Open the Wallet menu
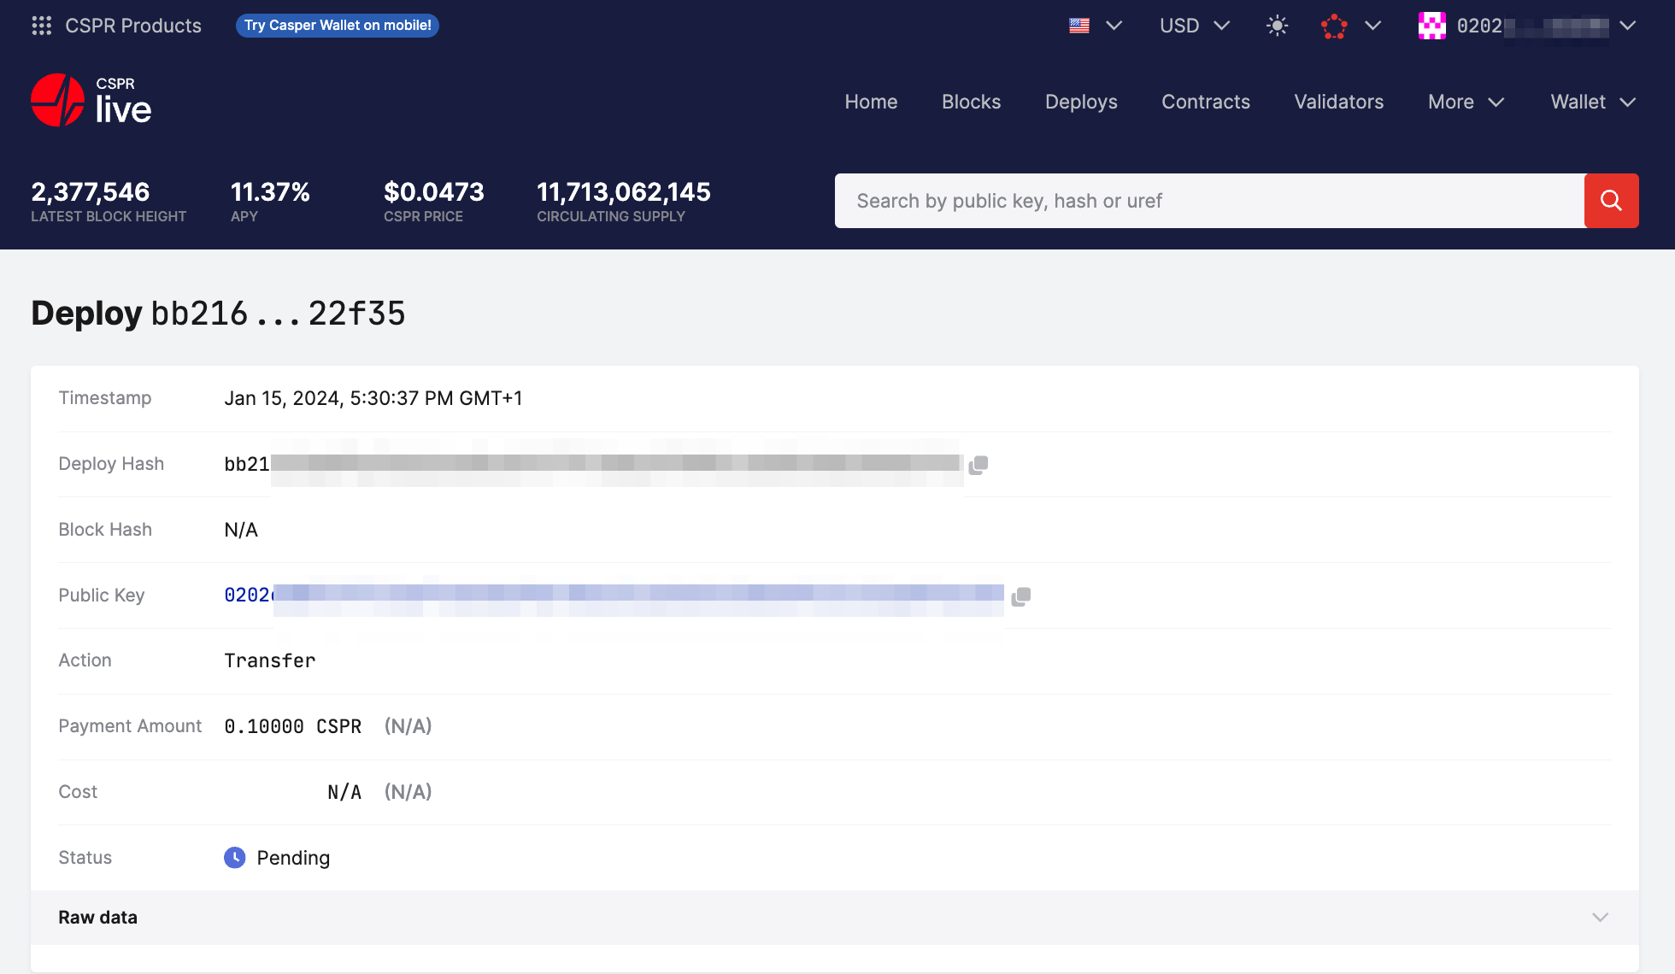The width and height of the screenshot is (1675, 974). point(1591,102)
